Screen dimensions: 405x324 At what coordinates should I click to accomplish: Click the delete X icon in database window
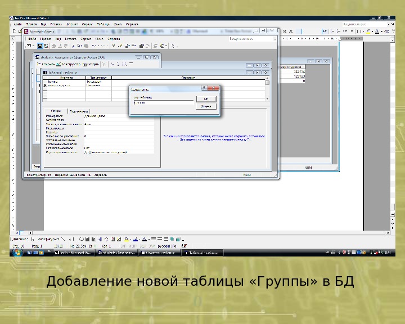coord(105,64)
